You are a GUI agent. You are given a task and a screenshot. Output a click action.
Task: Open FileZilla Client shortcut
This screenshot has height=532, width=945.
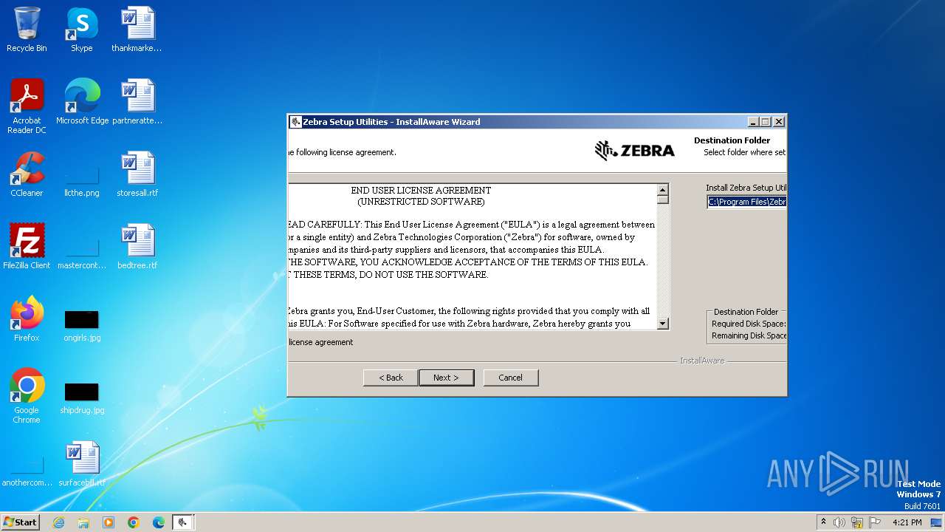pyautogui.click(x=27, y=247)
